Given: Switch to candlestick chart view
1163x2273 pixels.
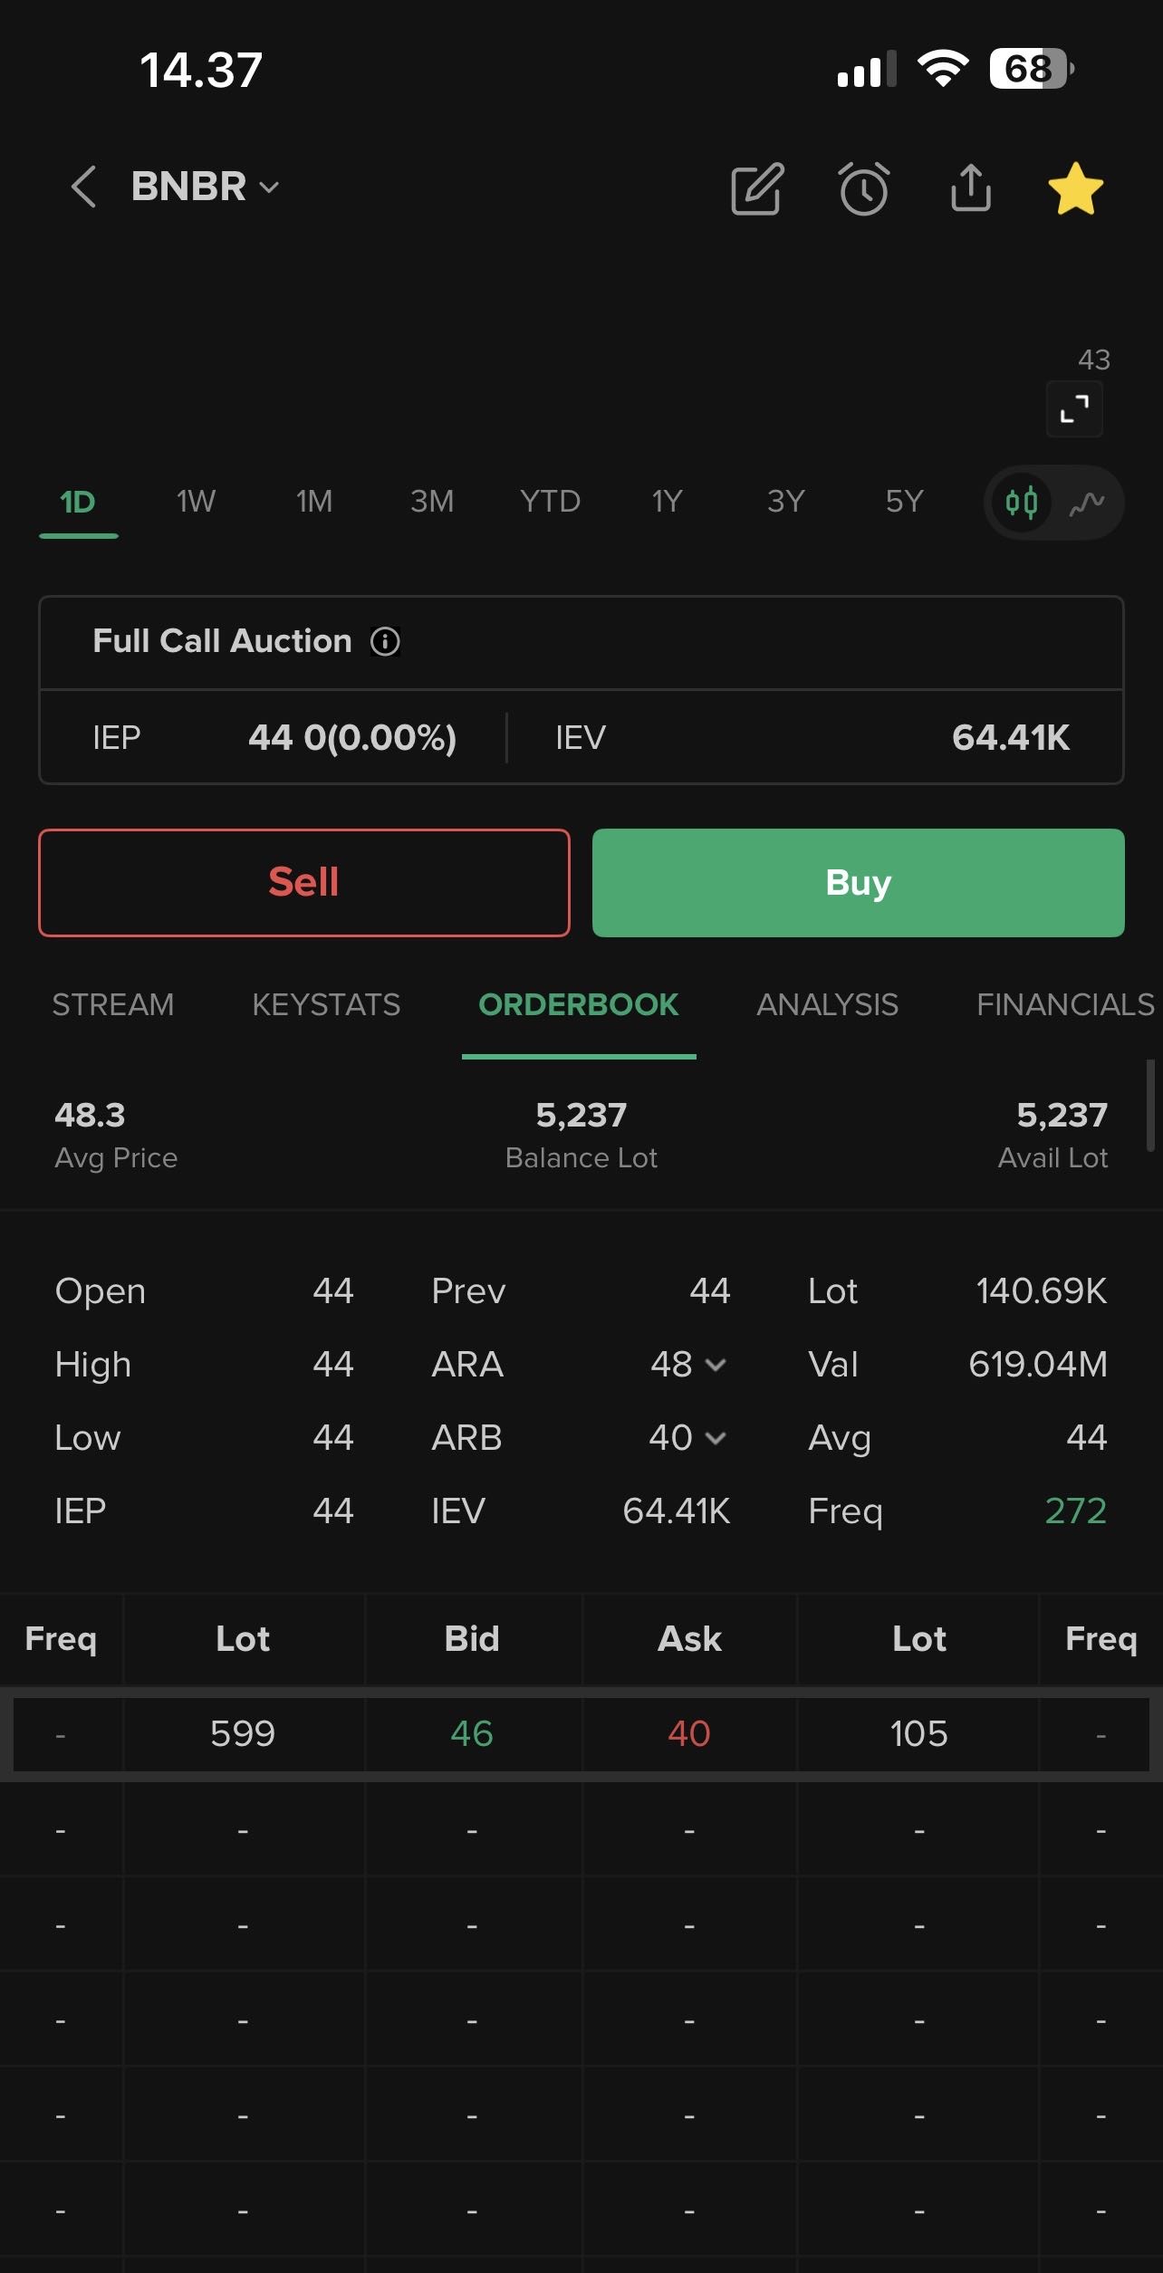Looking at the screenshot, I should pos(1022,503).
